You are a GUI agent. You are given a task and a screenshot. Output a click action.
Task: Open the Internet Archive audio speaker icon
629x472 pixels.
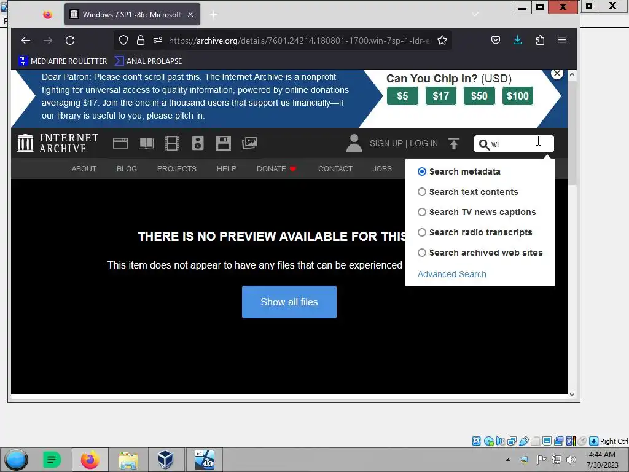click(198, 143)
